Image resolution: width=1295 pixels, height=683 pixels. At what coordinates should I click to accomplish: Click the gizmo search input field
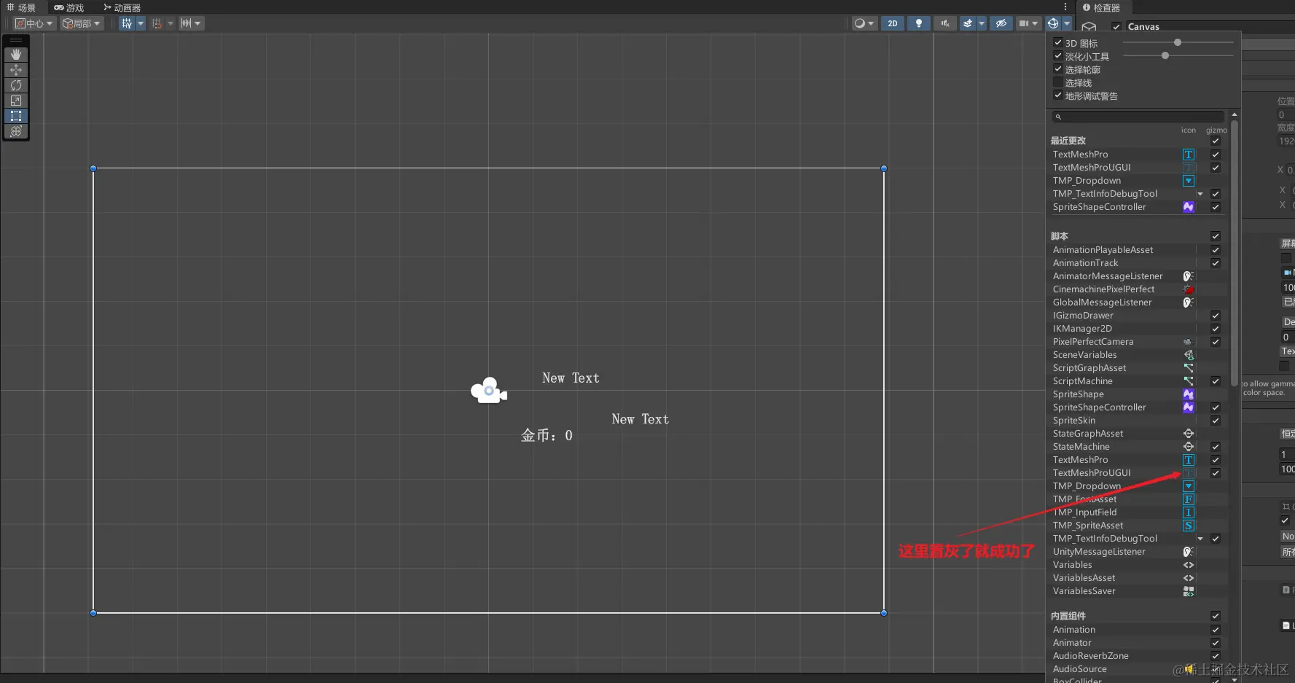pos(1138,117)
